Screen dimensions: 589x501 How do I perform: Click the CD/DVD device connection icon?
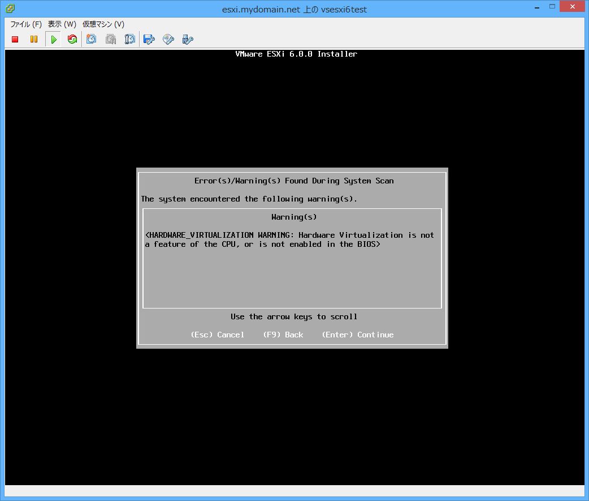tap(168, 39)
